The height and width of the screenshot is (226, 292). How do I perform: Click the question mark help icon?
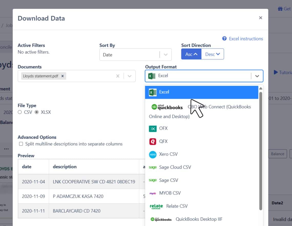click(x=224, y=38)
